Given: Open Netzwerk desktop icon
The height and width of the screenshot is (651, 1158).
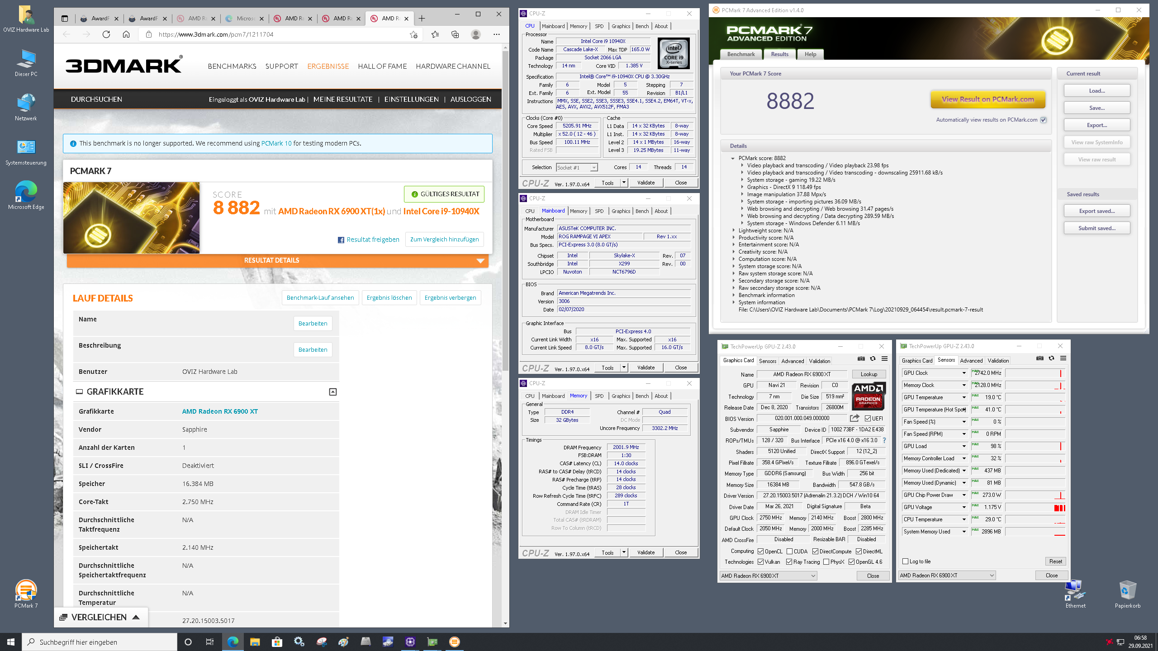Looking at the screenshot, I should click(26, 108).
